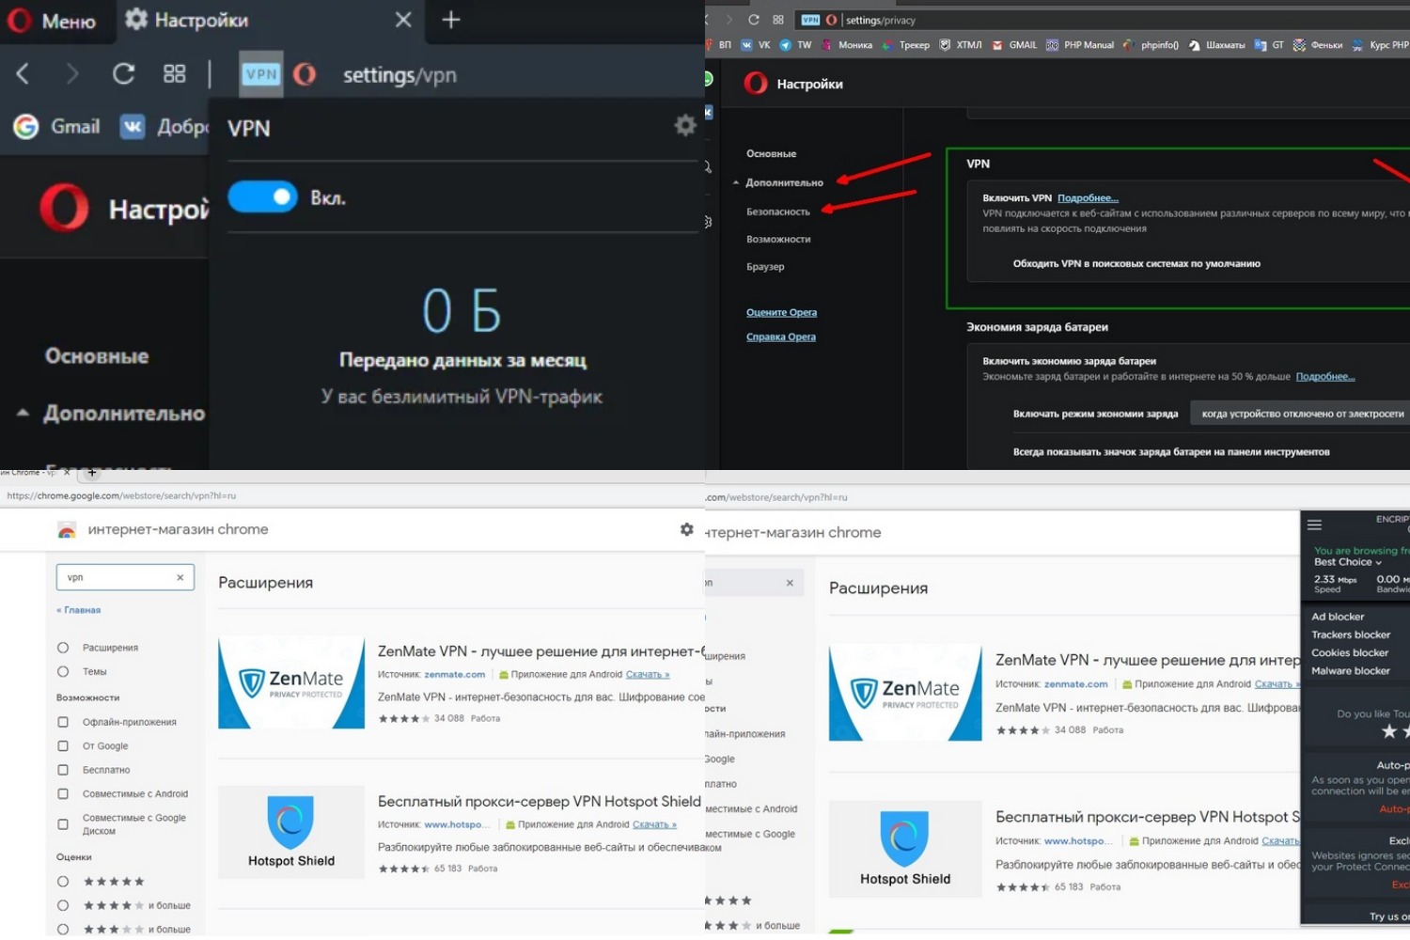This screenshot has width=1410, height=940.
Task: Open Chrome web store settings gear
Action: (x=687, y=530)
